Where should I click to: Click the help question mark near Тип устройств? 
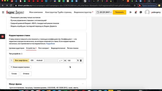22,54
